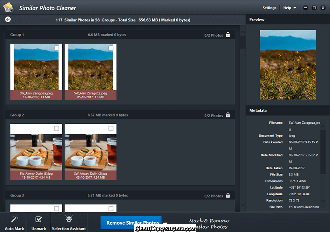Mark the 05-10-2017 SW_Alan Zaragoza photo checkbox

[111, 48]
